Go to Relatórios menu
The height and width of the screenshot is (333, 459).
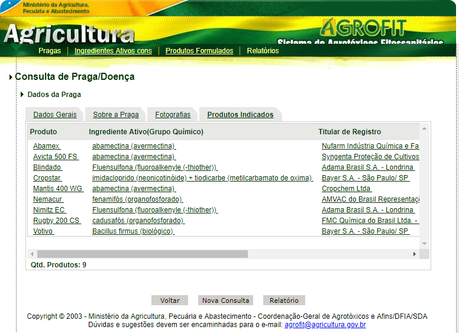click(263, 51)
